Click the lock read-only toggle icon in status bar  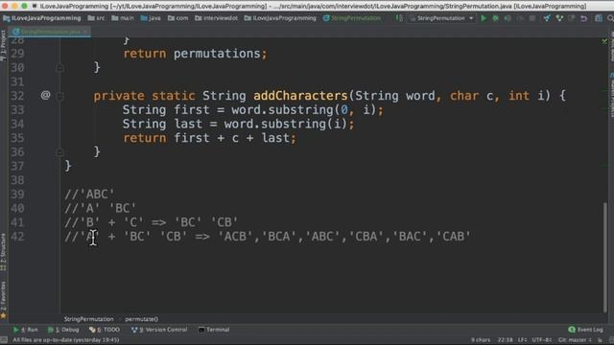(600, 340)
